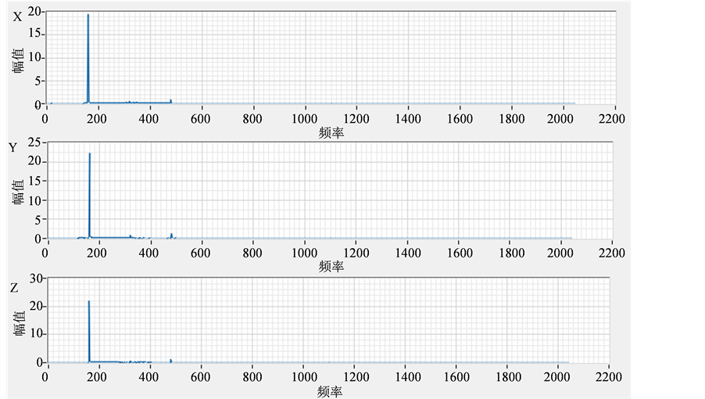The width and height of the screenshot is (705, 399).
Task: Click the 幅值 axis label of the X chart
Action: tap(18, 60)
